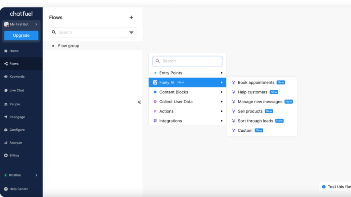Click the Analyze bar chart icon
Viewport: 351px width, 197px height.
tap(6, 143)
